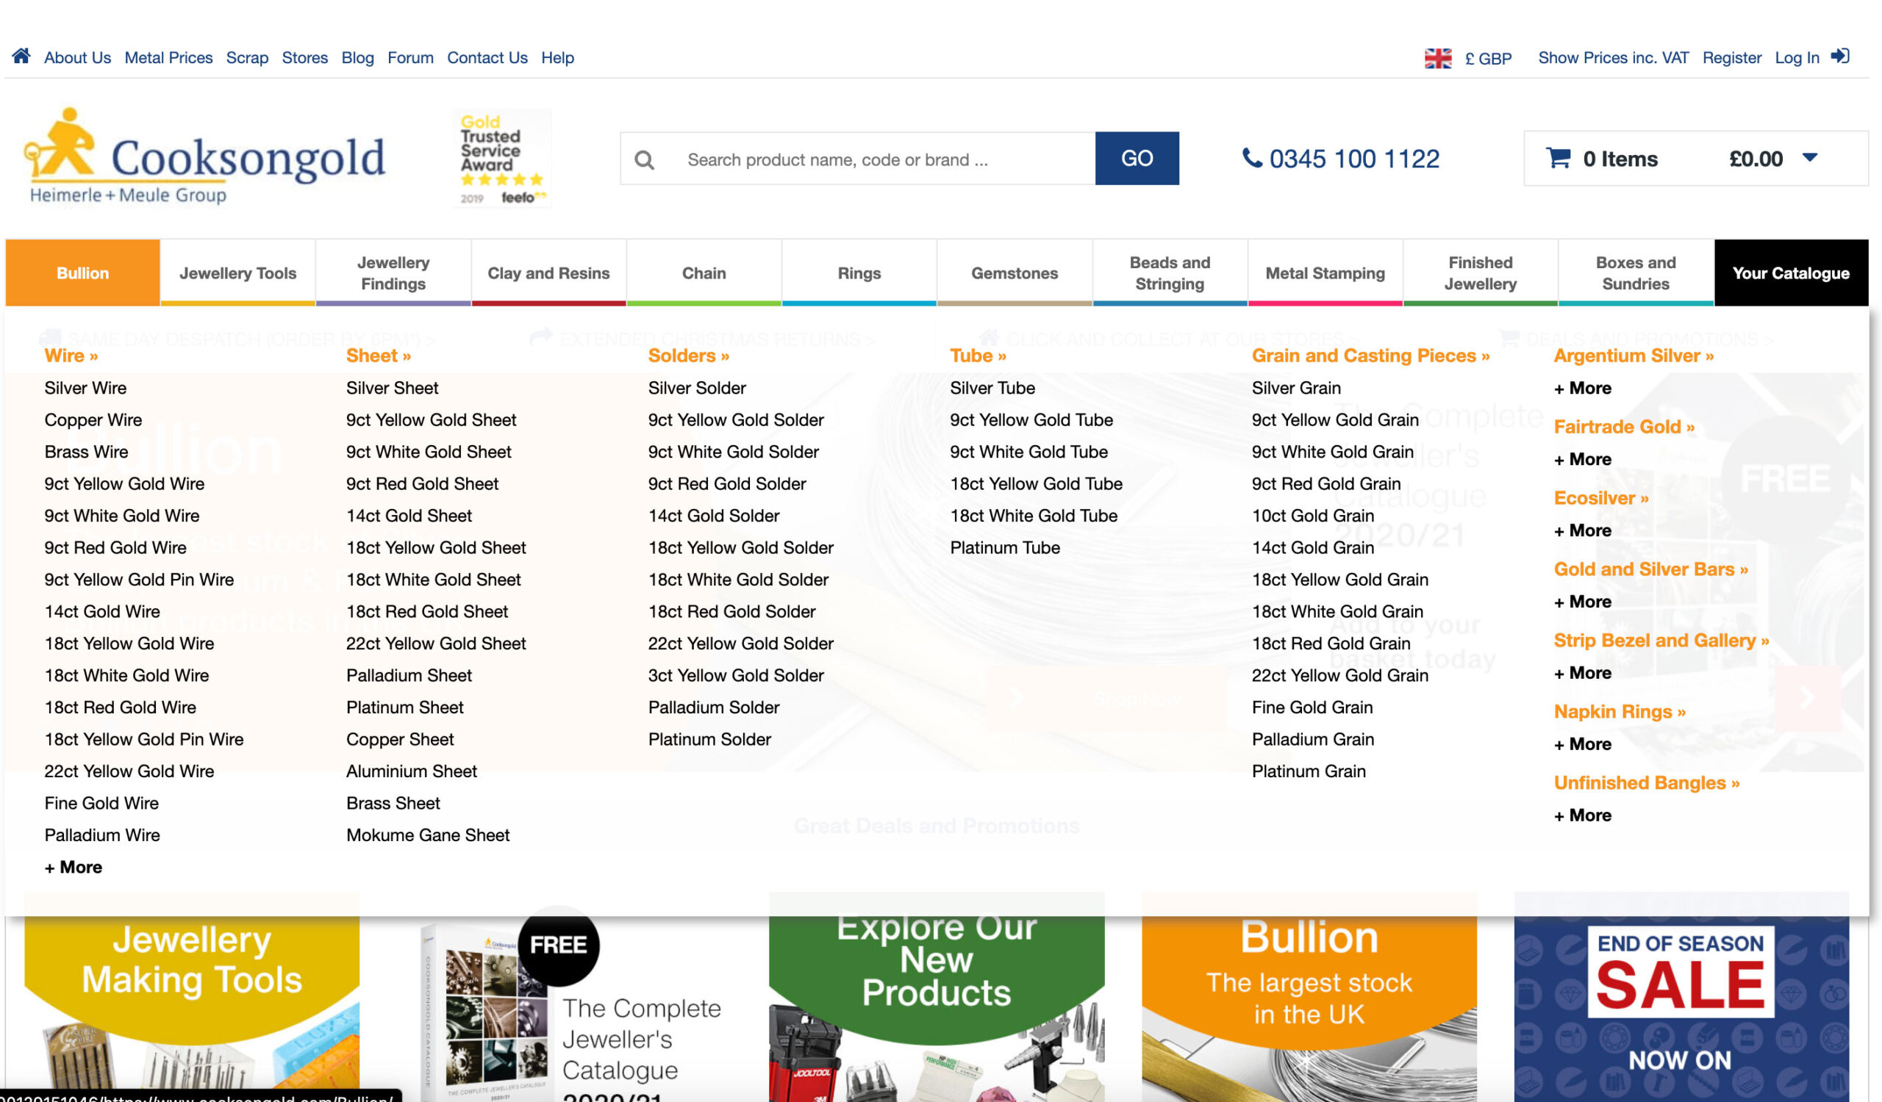Image resolution: width=1882 pixels, height=1102 pixels.
Task: Click the phone icon beside 0345 number
Action: (1252, 157)
